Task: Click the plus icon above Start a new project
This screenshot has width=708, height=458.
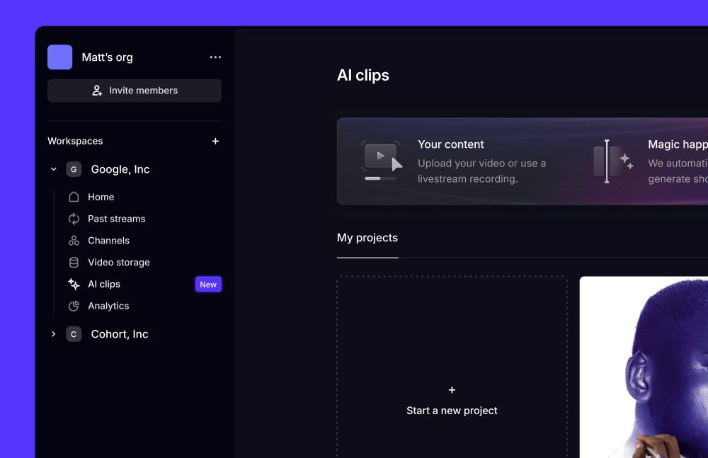Action: click(452, 390)
